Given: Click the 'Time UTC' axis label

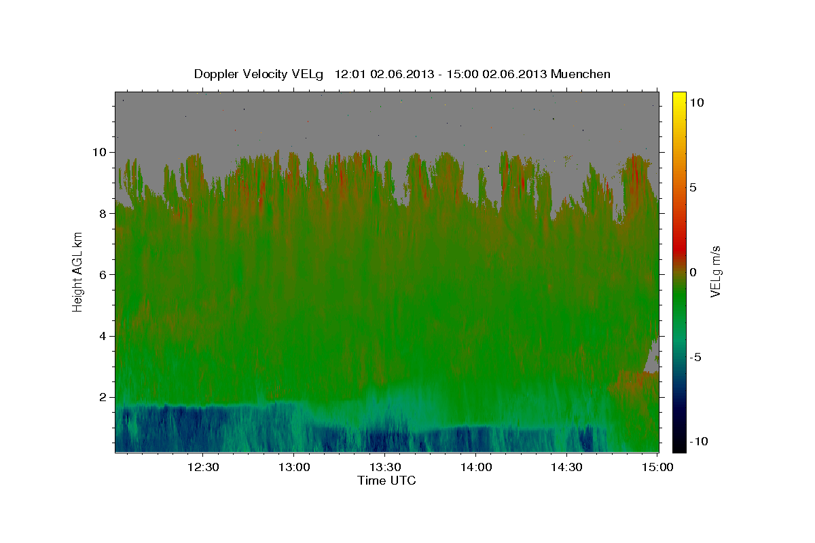Looking at the screenshot, I should [386, 481].
